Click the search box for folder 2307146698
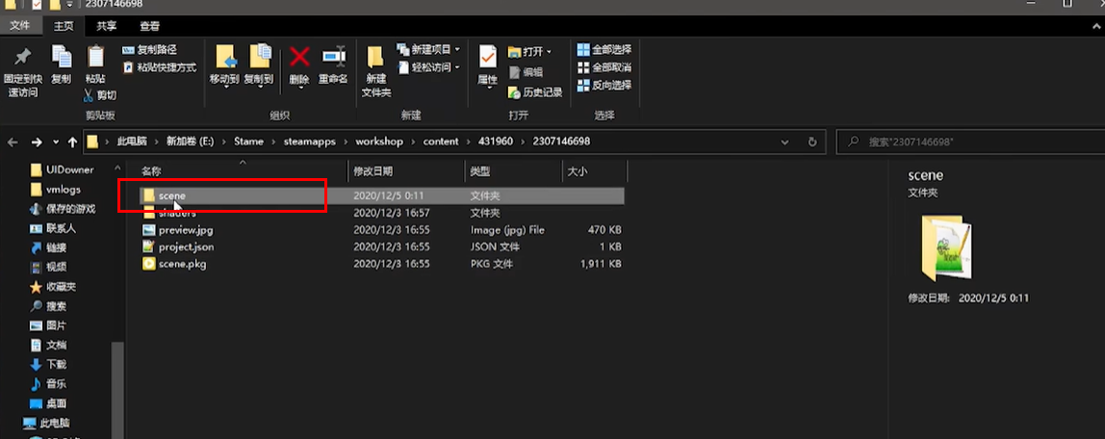This screenshot has width=1105, height=439. point(963,142)
